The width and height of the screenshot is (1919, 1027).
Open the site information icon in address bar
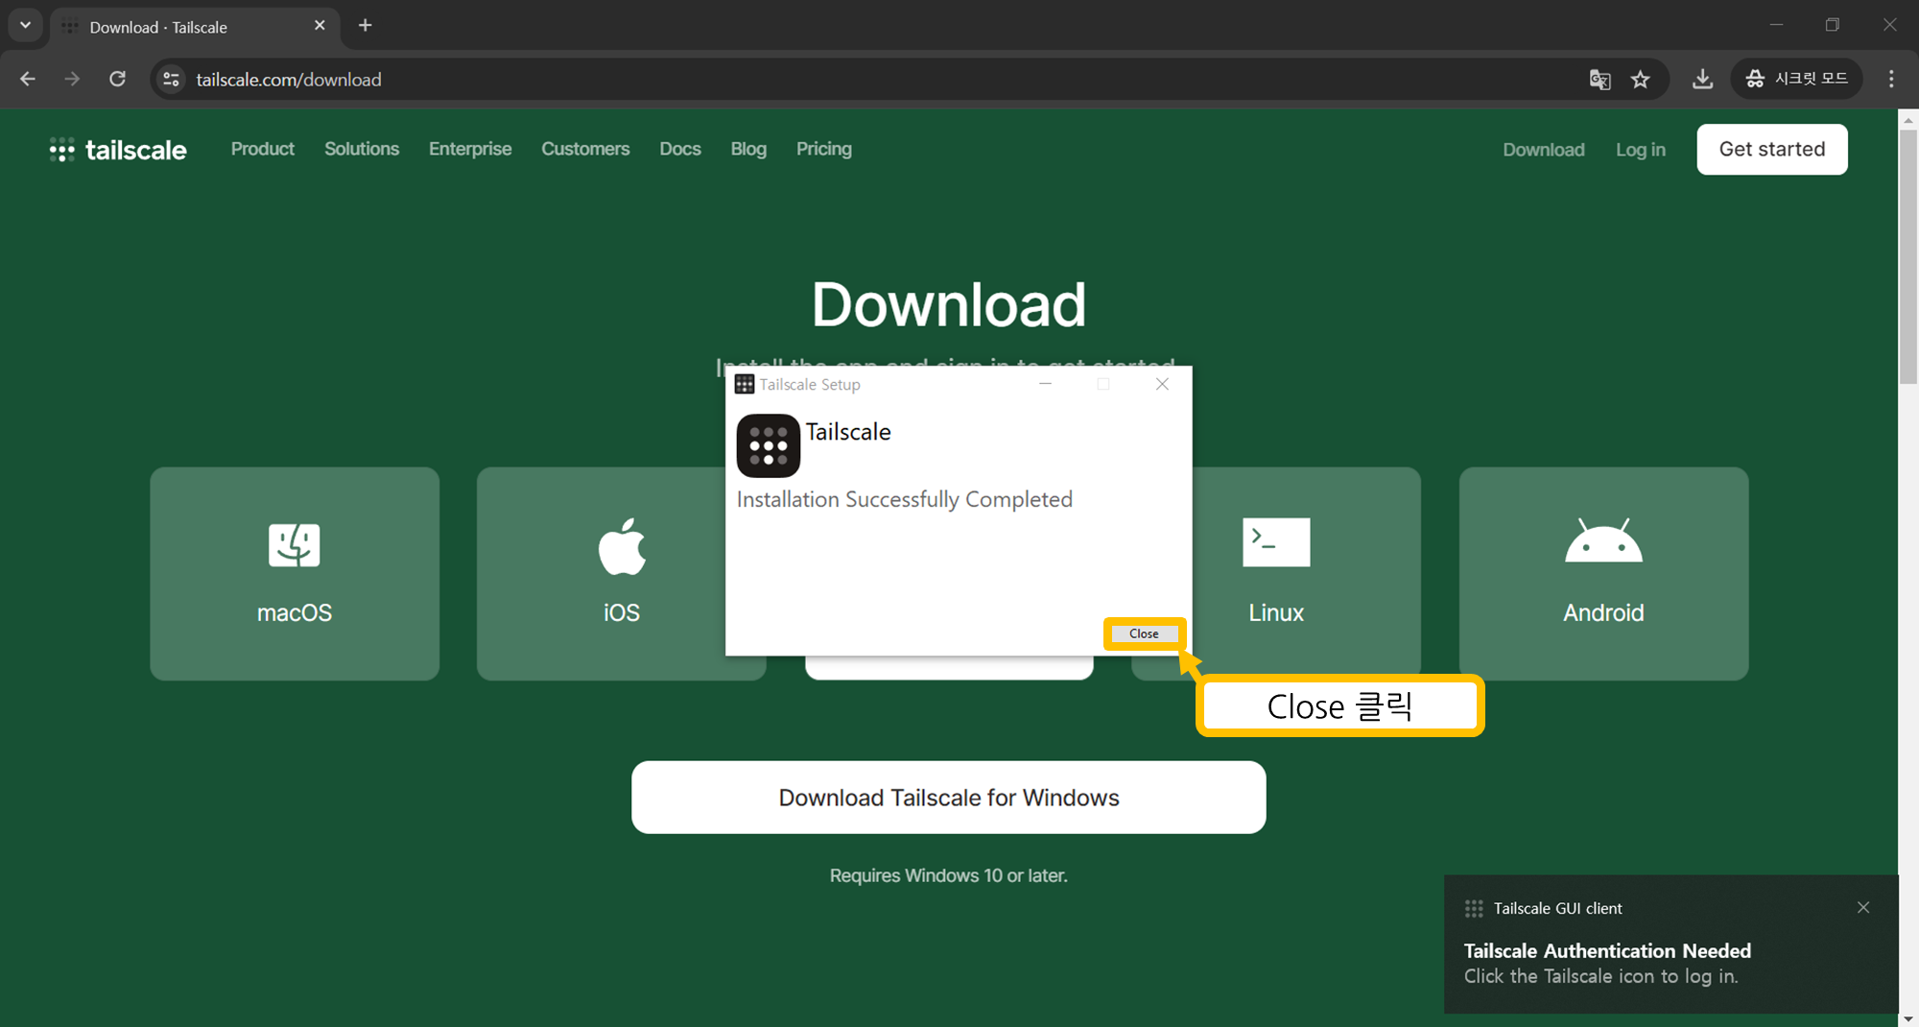[x=171, y=79]
